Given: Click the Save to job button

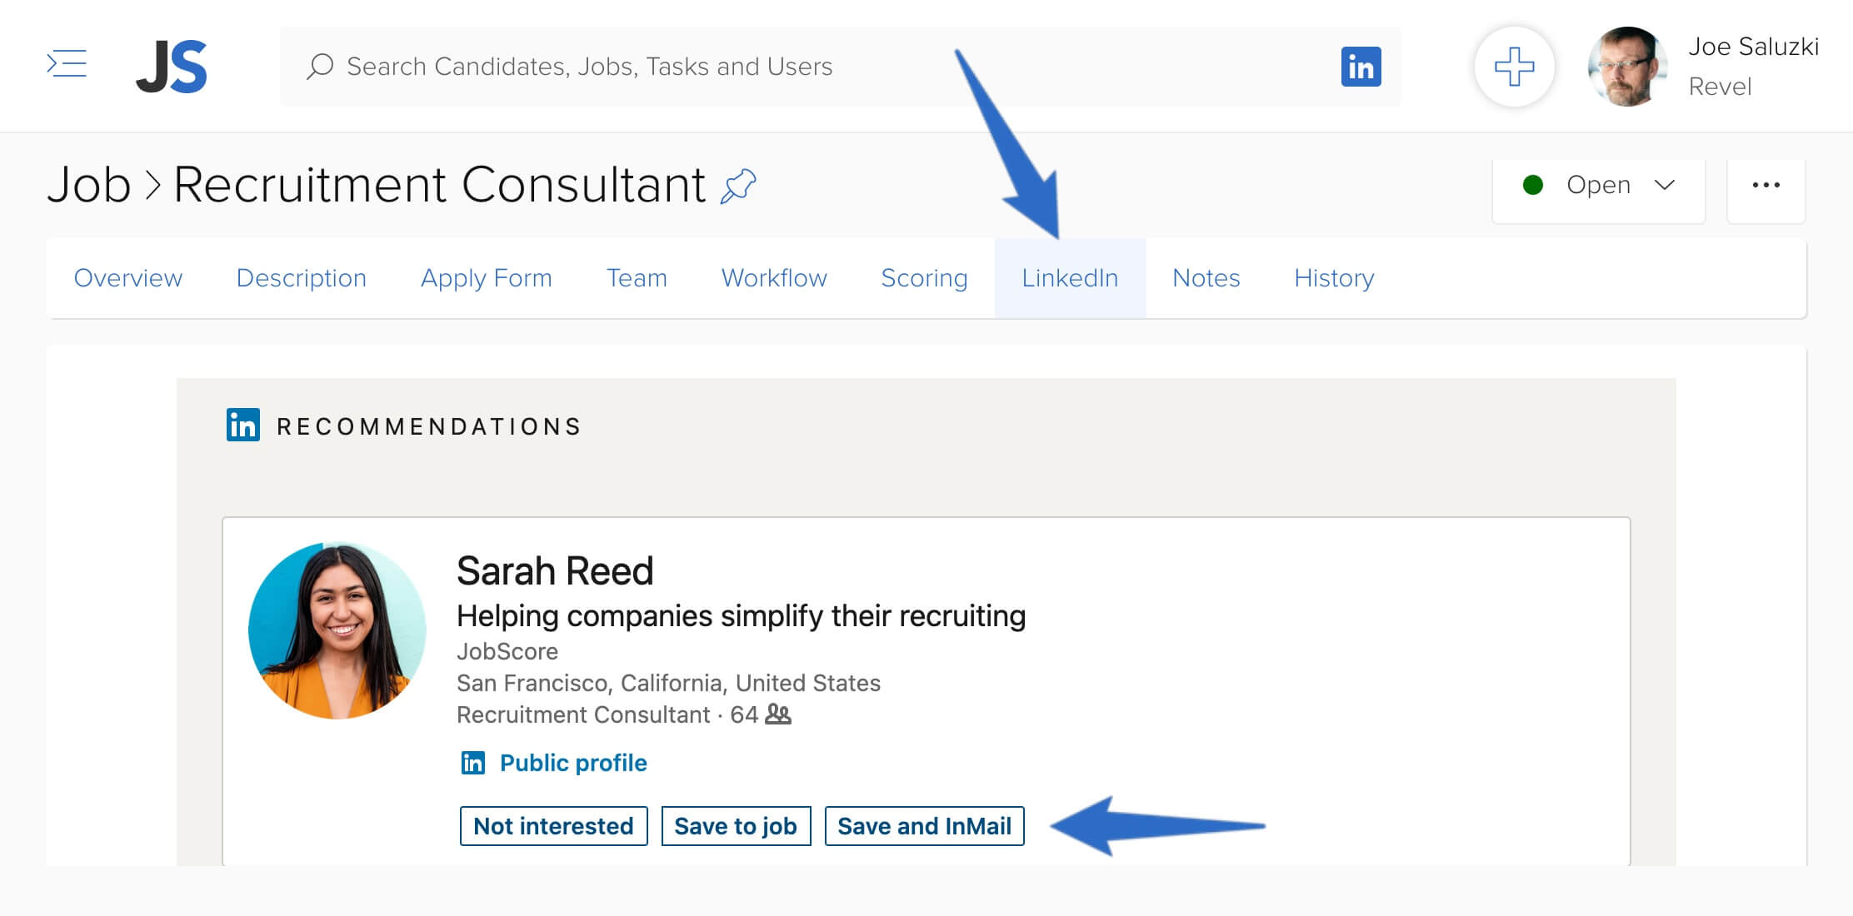Looking at the screenshot, I should click(736, 826).
